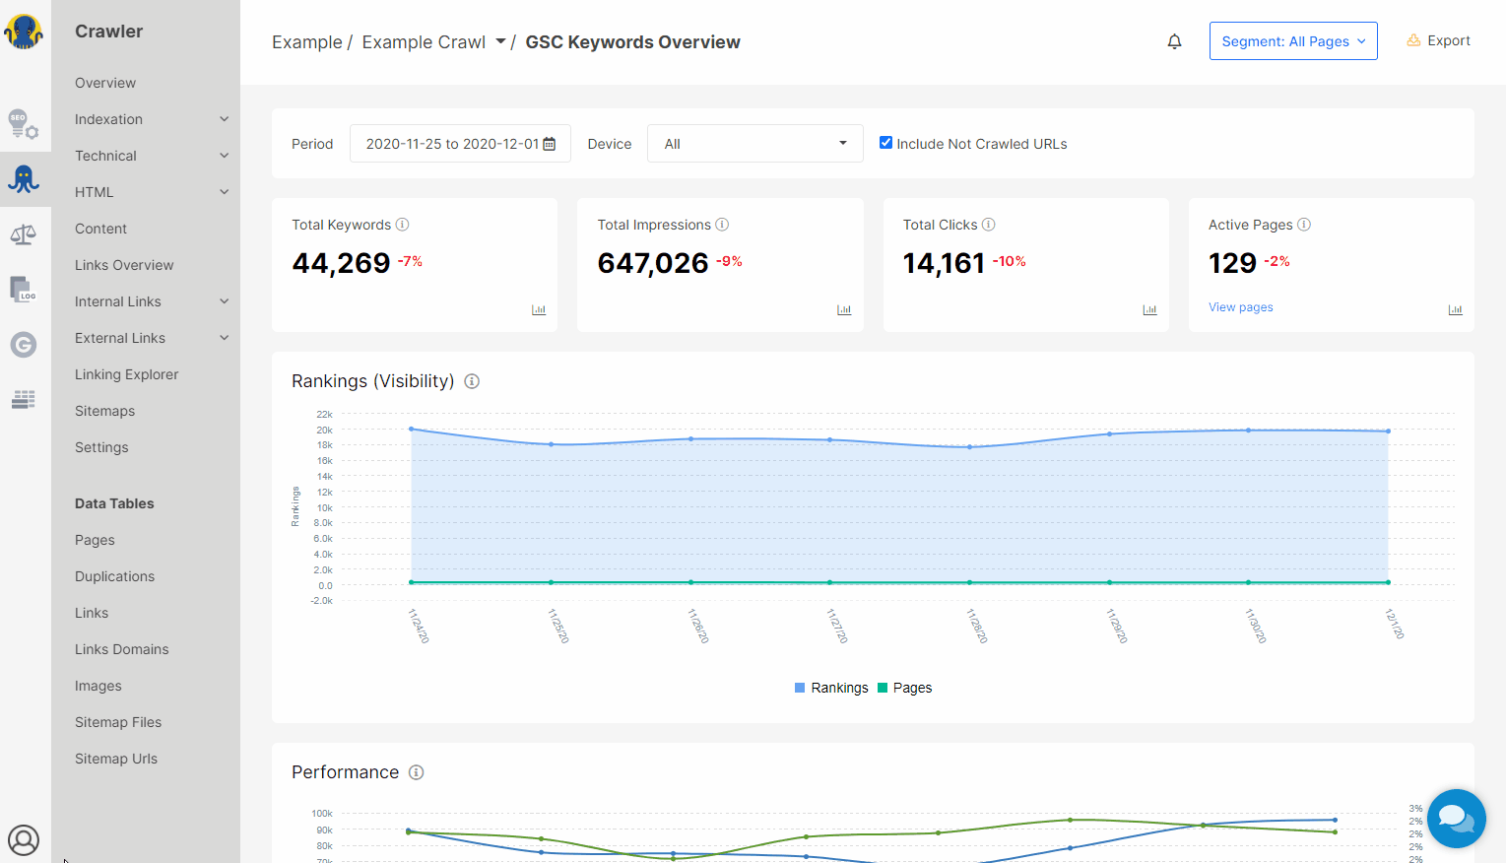Viewport: 1506px width, 863px height.
Task: Toggle Rankings series in chart legend
Action: pos(831,688)
